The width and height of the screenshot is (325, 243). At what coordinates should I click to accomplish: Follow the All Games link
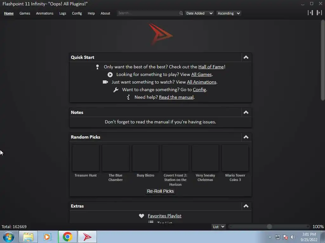tap(201, 74)
